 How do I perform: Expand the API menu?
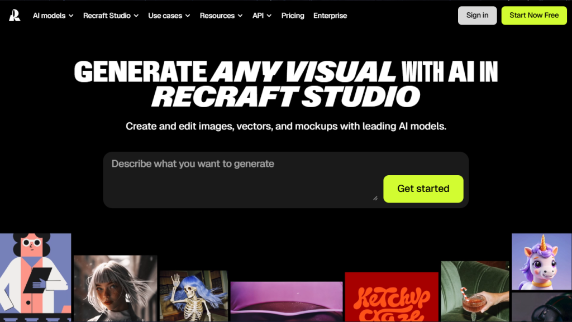262,16
